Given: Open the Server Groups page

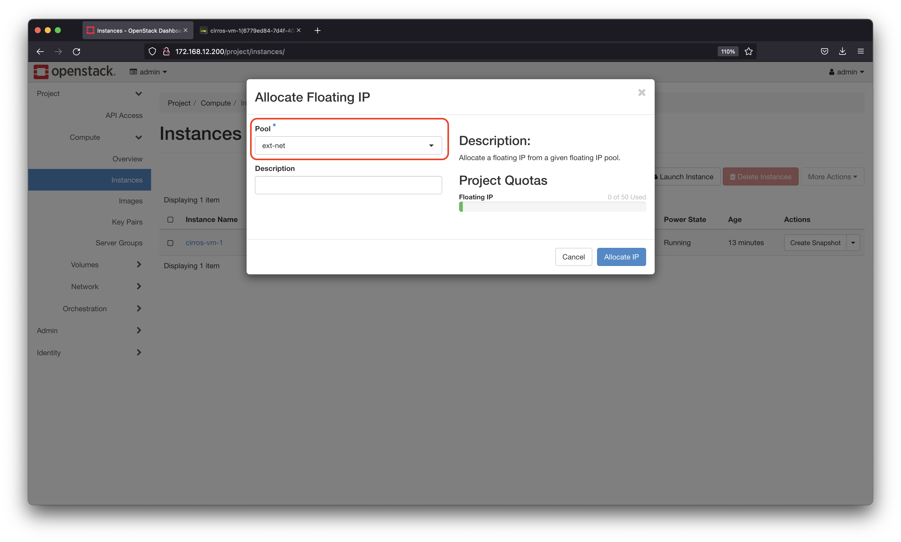Looking at the screenshot, I should tap(119, 243).
